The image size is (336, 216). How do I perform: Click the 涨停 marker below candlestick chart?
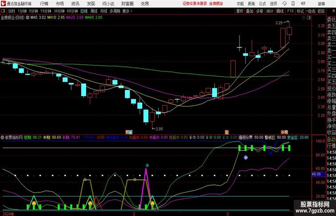click(x=284, y=132)
